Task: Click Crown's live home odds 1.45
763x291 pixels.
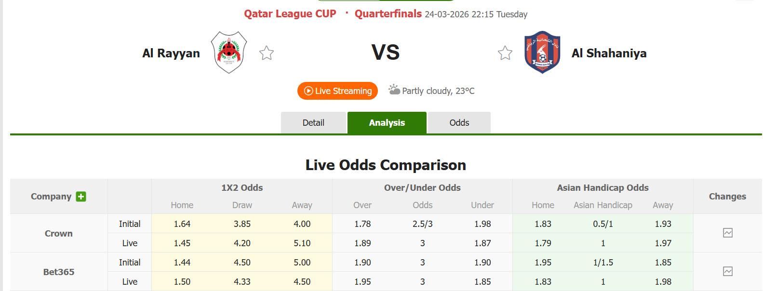Action: [182, 243]
